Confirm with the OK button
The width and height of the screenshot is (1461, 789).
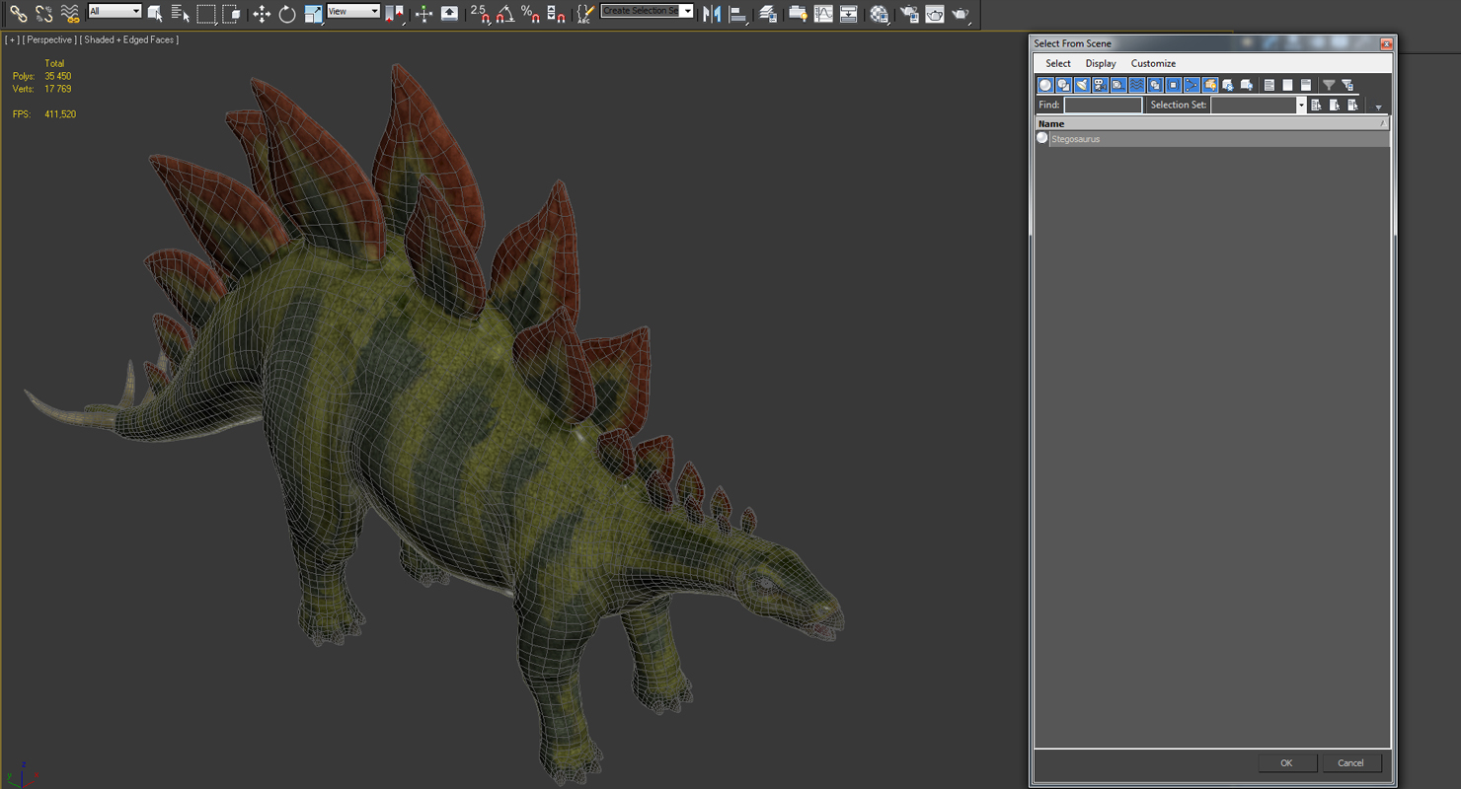[x=1286, y=763]
